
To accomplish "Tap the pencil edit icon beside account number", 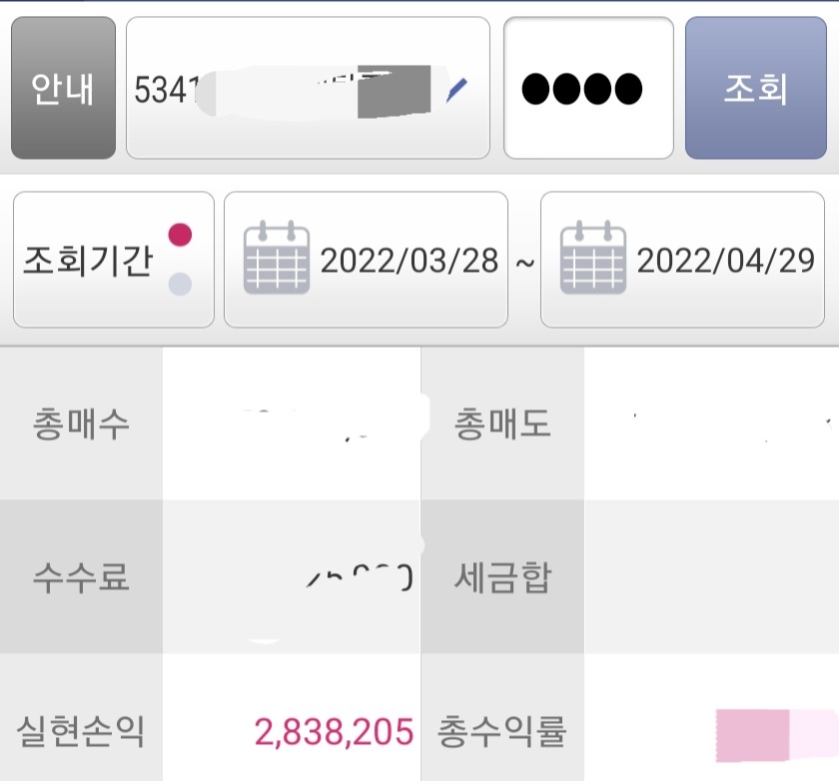I will tap(456, 91).
